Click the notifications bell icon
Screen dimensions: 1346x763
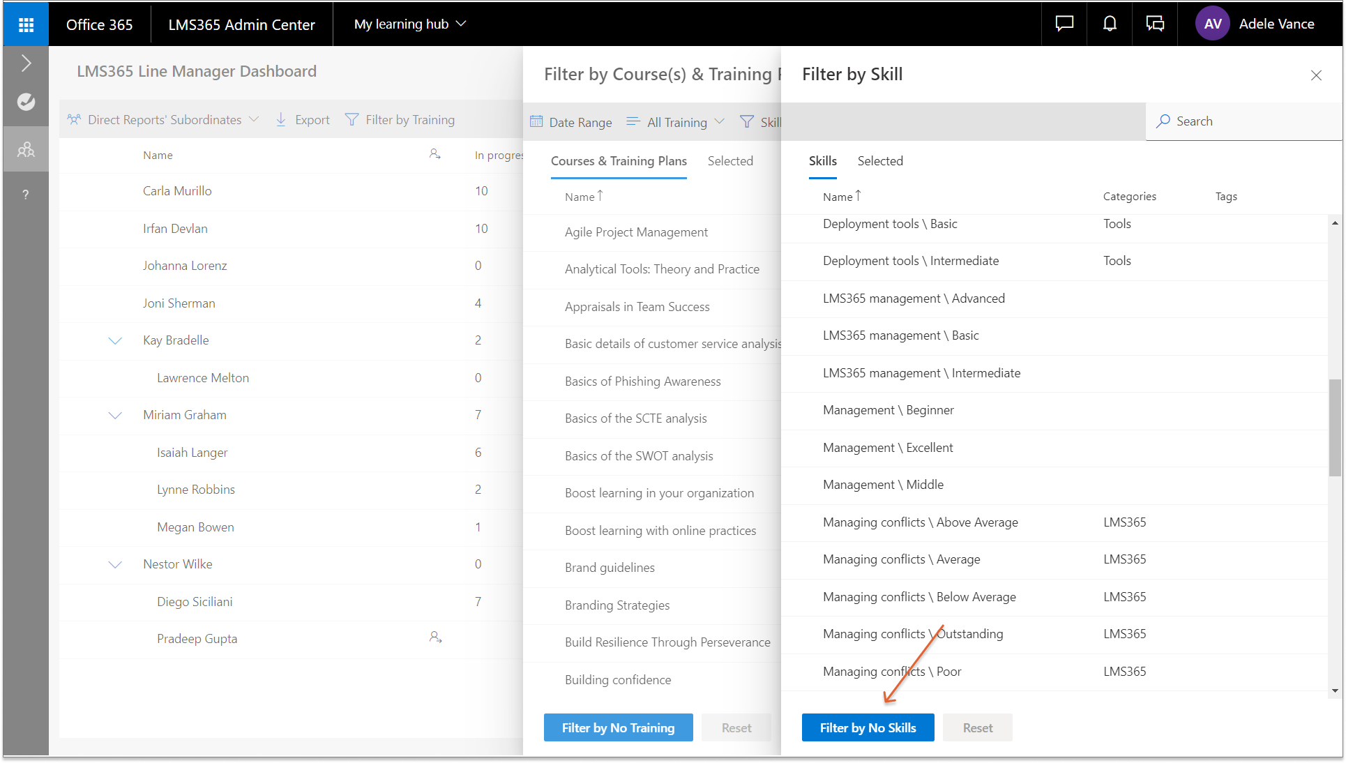click(x=1109, y=24)
